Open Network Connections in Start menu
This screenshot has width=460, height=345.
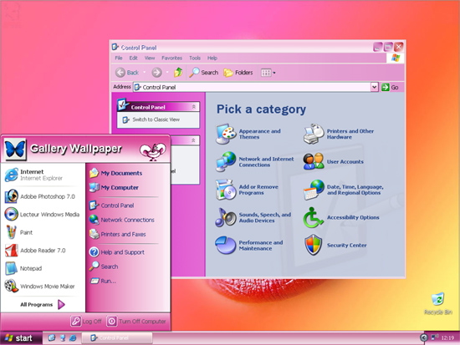pos(122,220)
